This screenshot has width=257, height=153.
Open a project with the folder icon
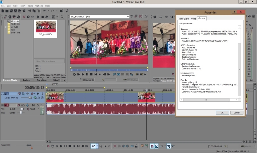pyautogui.click(x=7, y=11)
